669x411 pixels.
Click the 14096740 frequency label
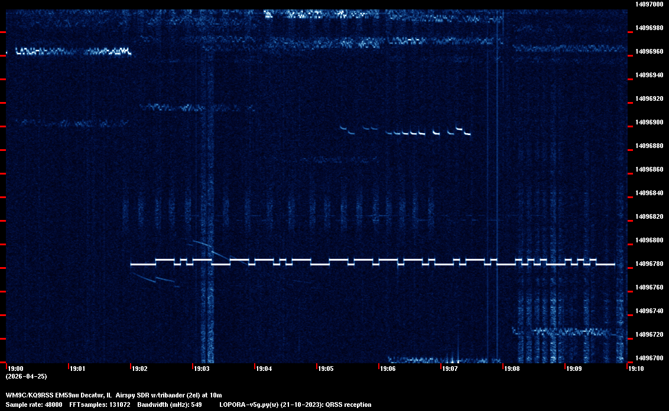pyautogui.click(x=649, y=311)
